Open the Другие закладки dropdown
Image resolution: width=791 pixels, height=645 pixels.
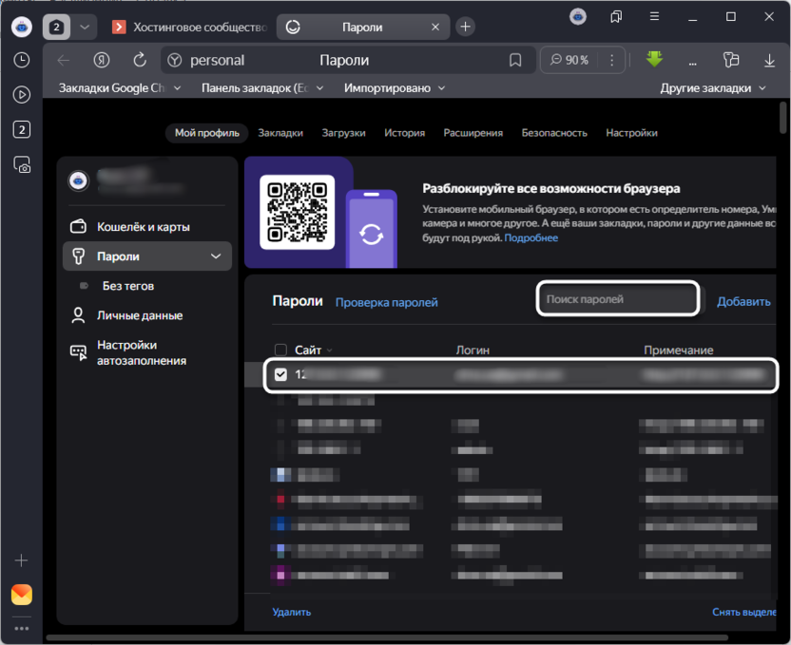tap(713, 88)
